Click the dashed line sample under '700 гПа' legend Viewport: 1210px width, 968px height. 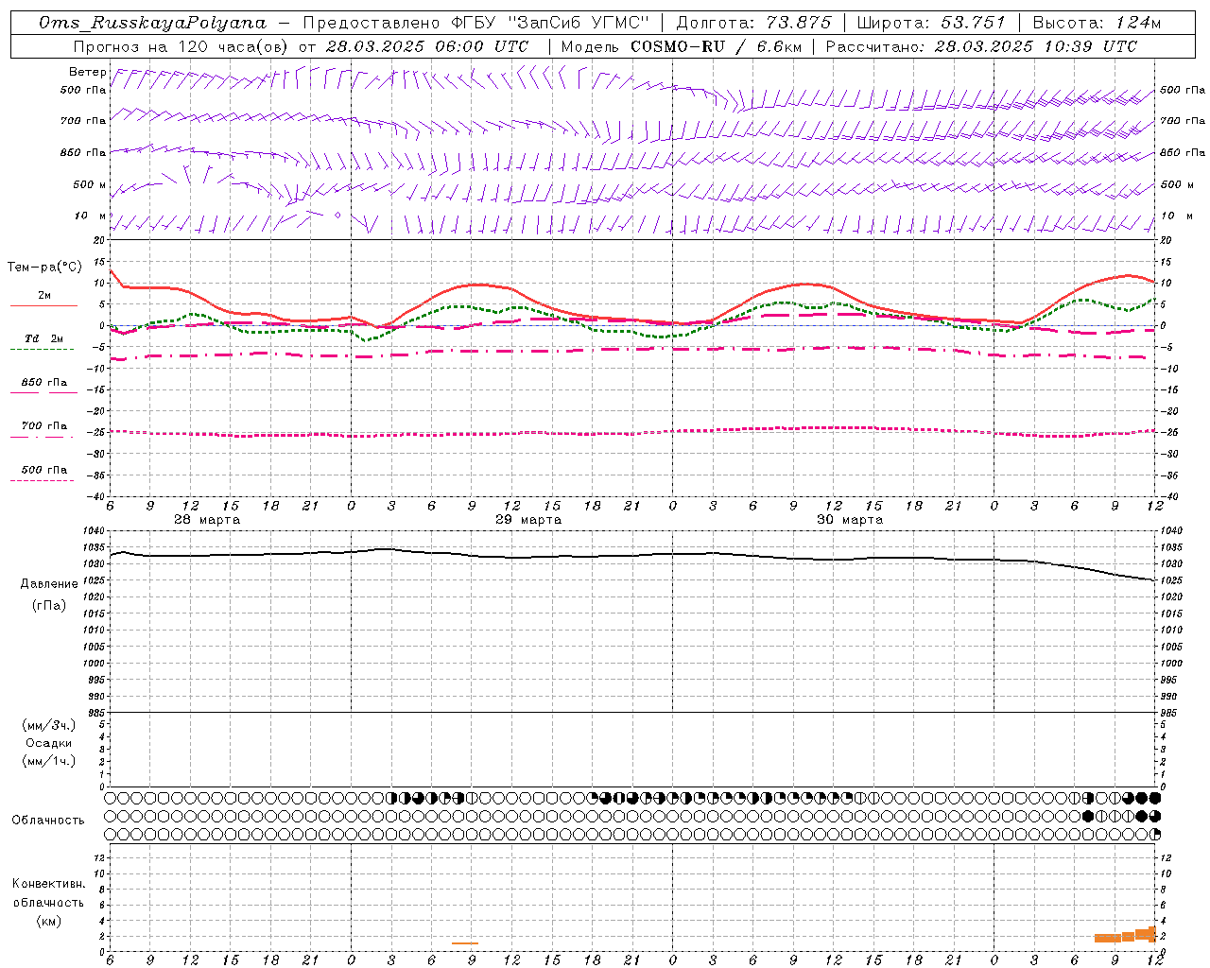point(42,437)
